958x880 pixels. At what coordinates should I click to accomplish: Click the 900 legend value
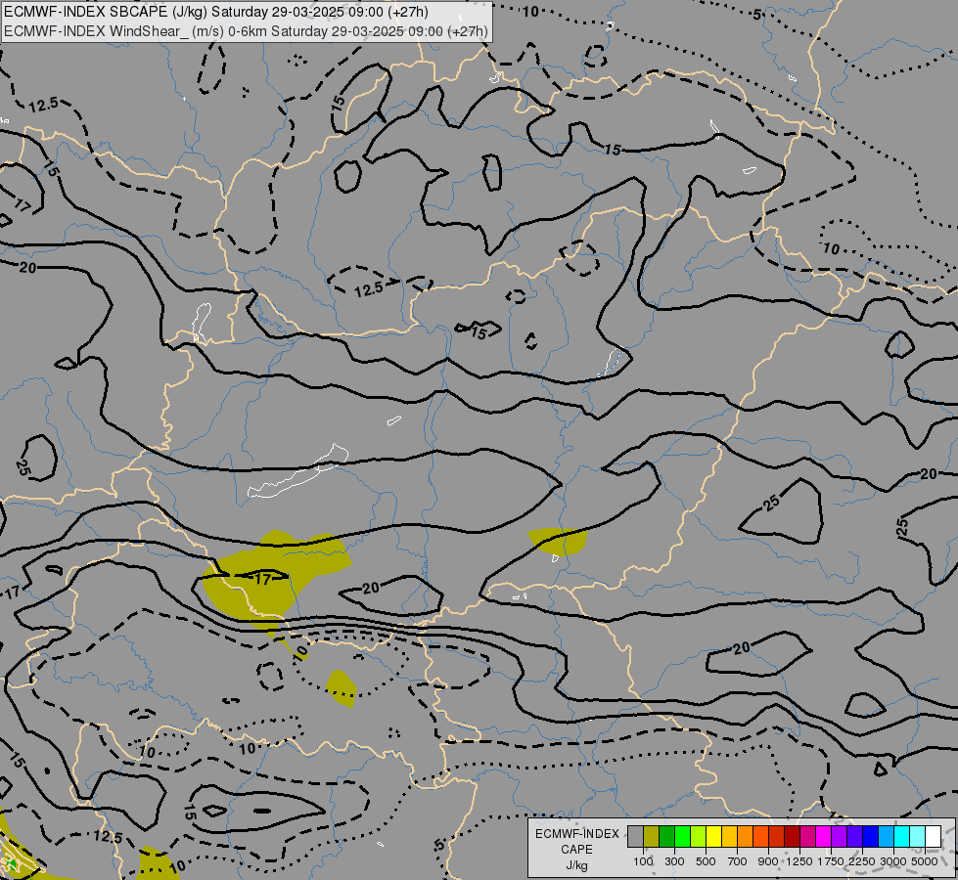pyautogui.click(x=768, y=861)
